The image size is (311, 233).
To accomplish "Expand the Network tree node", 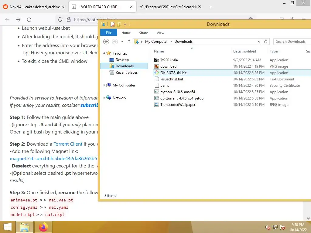I will 104,98.
